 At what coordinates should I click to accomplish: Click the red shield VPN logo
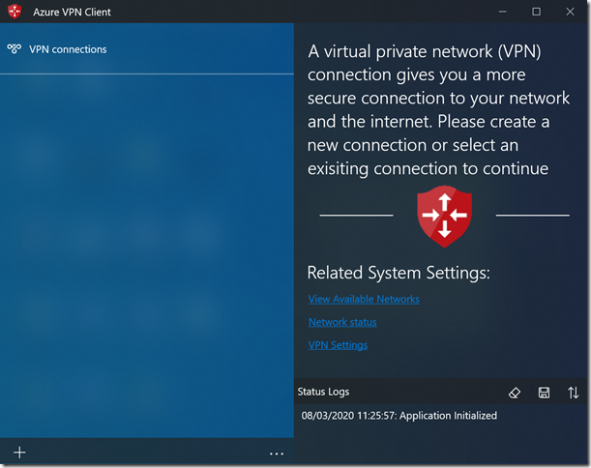444,215
